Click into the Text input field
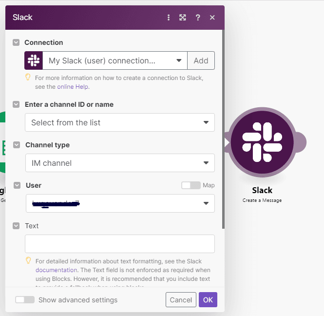Image resolution: width=324 pixels, height=316 pixels. pos(119,244)
